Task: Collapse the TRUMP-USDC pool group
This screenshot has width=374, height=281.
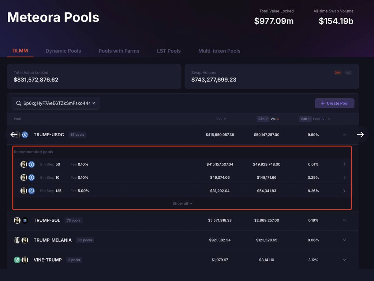Action: pos(344,135)
